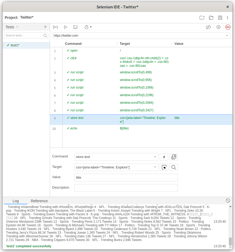Click the log scrollbar down arrow
The width and height of the screenshot is (235, 252).
coord(230,247)
